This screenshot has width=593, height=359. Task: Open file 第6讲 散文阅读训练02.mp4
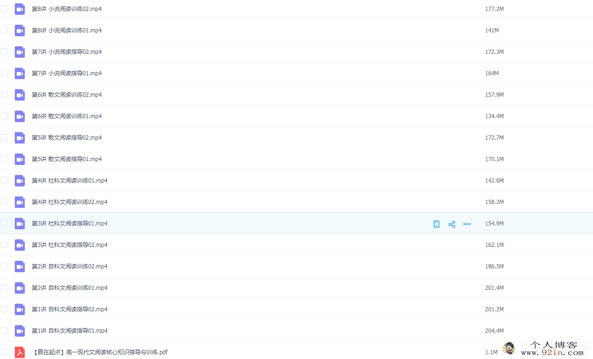pyautogui.click(x=67, y=95)
